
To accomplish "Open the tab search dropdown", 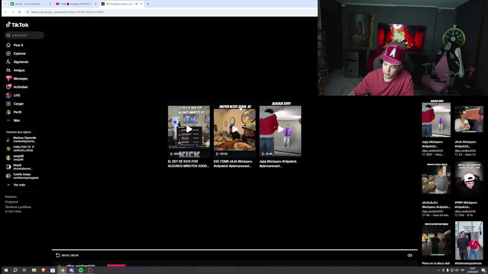I will [x=5, y=4].
